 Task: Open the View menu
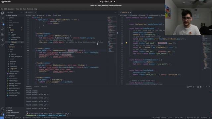(17, 9)
